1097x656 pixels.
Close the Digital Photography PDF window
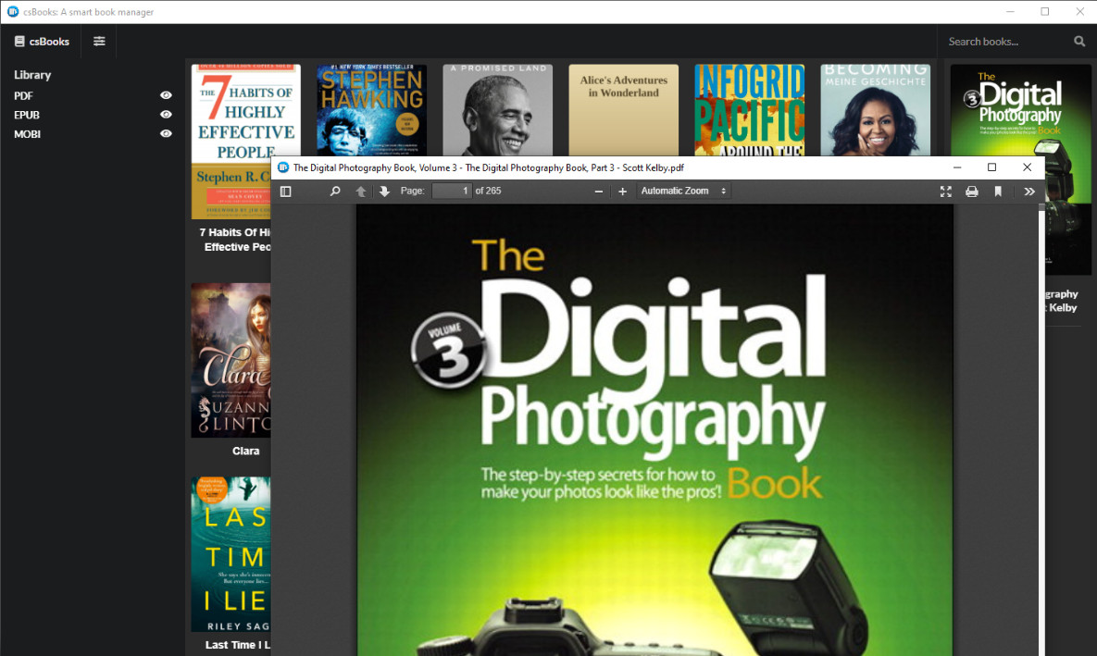coord(1027,167)
